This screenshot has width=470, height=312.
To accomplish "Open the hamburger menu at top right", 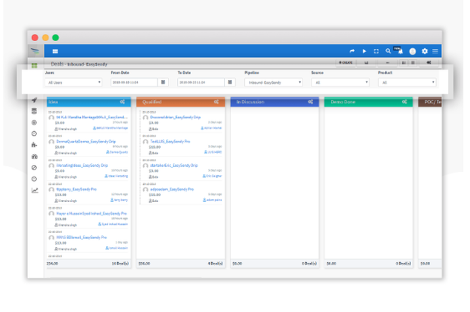I will pos(436,51).
